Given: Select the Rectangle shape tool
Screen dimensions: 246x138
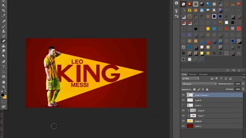Looking at the screenshot, I should [3, 77].
